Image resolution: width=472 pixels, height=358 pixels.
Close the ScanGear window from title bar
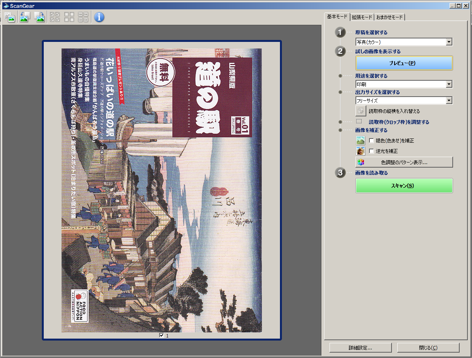pyautogui.click(x=466, y=6)
